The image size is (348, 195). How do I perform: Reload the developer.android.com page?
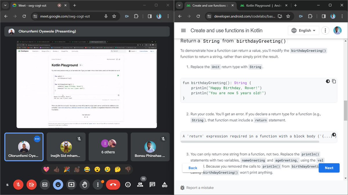coord(198,16)
